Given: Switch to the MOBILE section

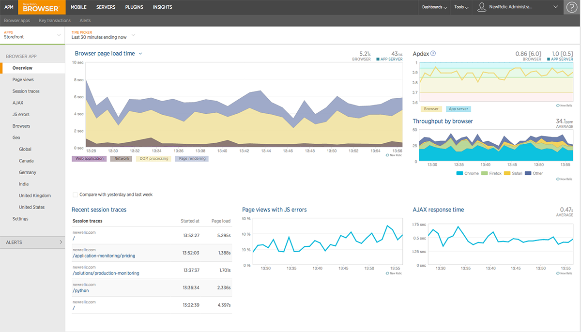Looking at the screenshot, I should tap(78, 7).
